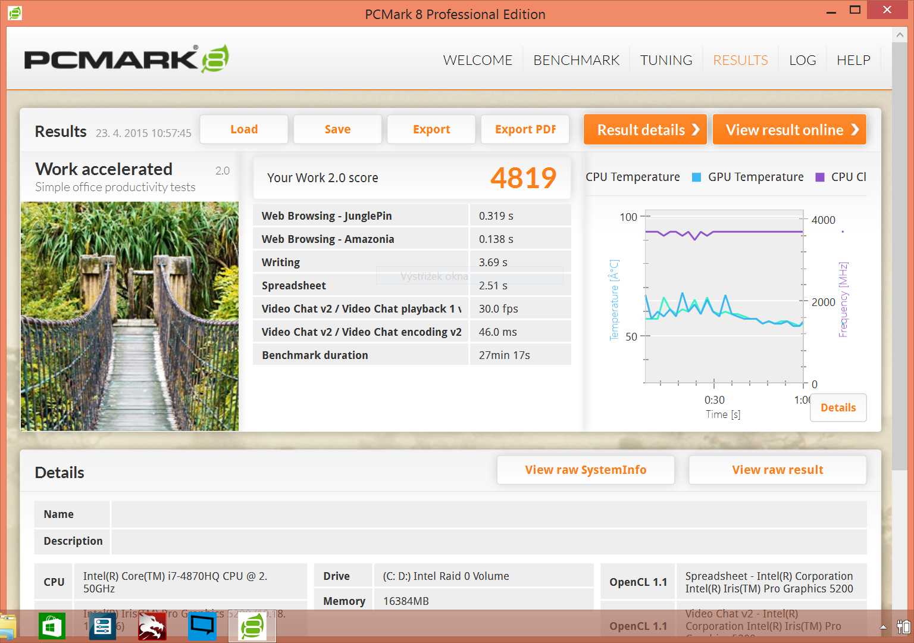Select the Web Browsing - JunglePin row
914x643 pixels.
(412, 216)
